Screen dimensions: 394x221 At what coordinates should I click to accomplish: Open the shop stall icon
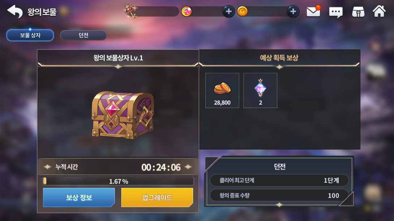[358, 12]
